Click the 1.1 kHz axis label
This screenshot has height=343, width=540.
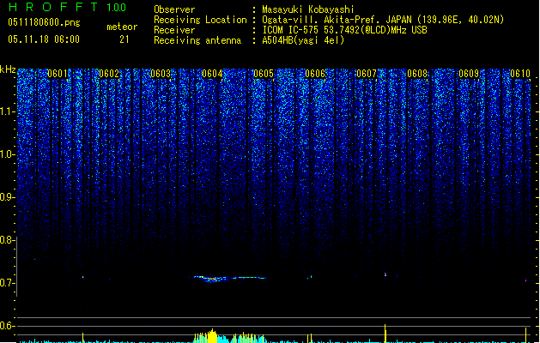pos(7,111)
